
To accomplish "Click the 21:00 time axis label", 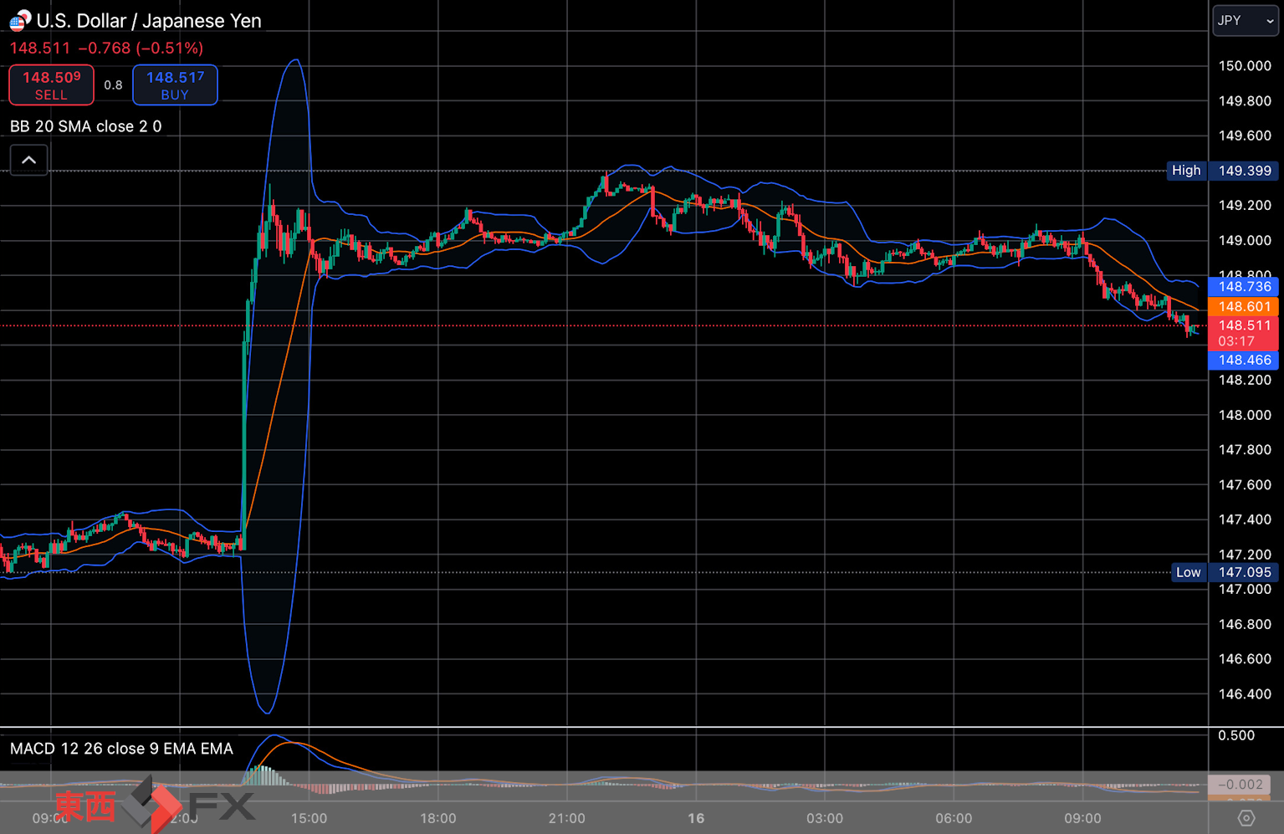I will (566, 818).
